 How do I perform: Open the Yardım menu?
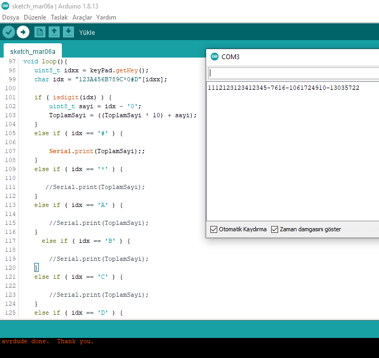pyautogui.click(x=106, y=17)
